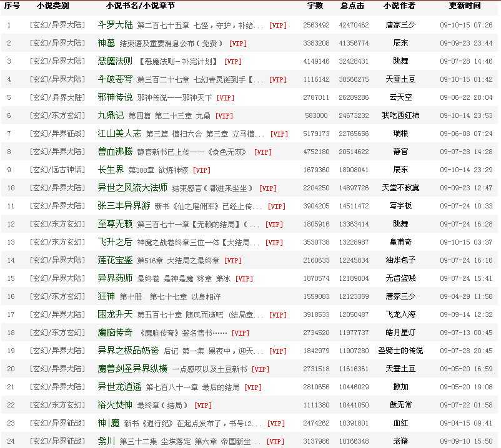Click the 总点击 column header
The width and height of the screenshot is (501, 448).
tap(352, 6)
